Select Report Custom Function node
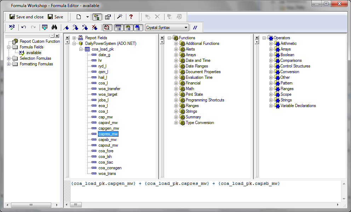351x212 pixels. click(x=40, y=41)
